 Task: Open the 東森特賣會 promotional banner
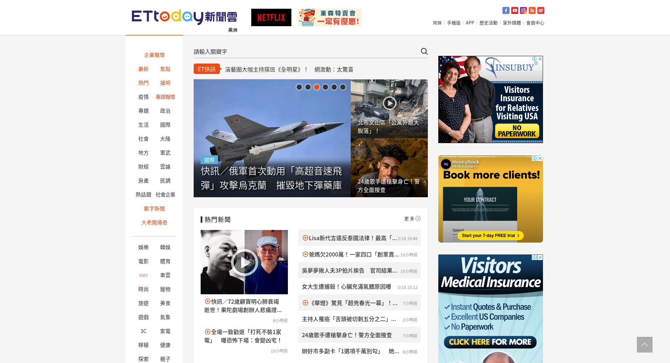330,17
